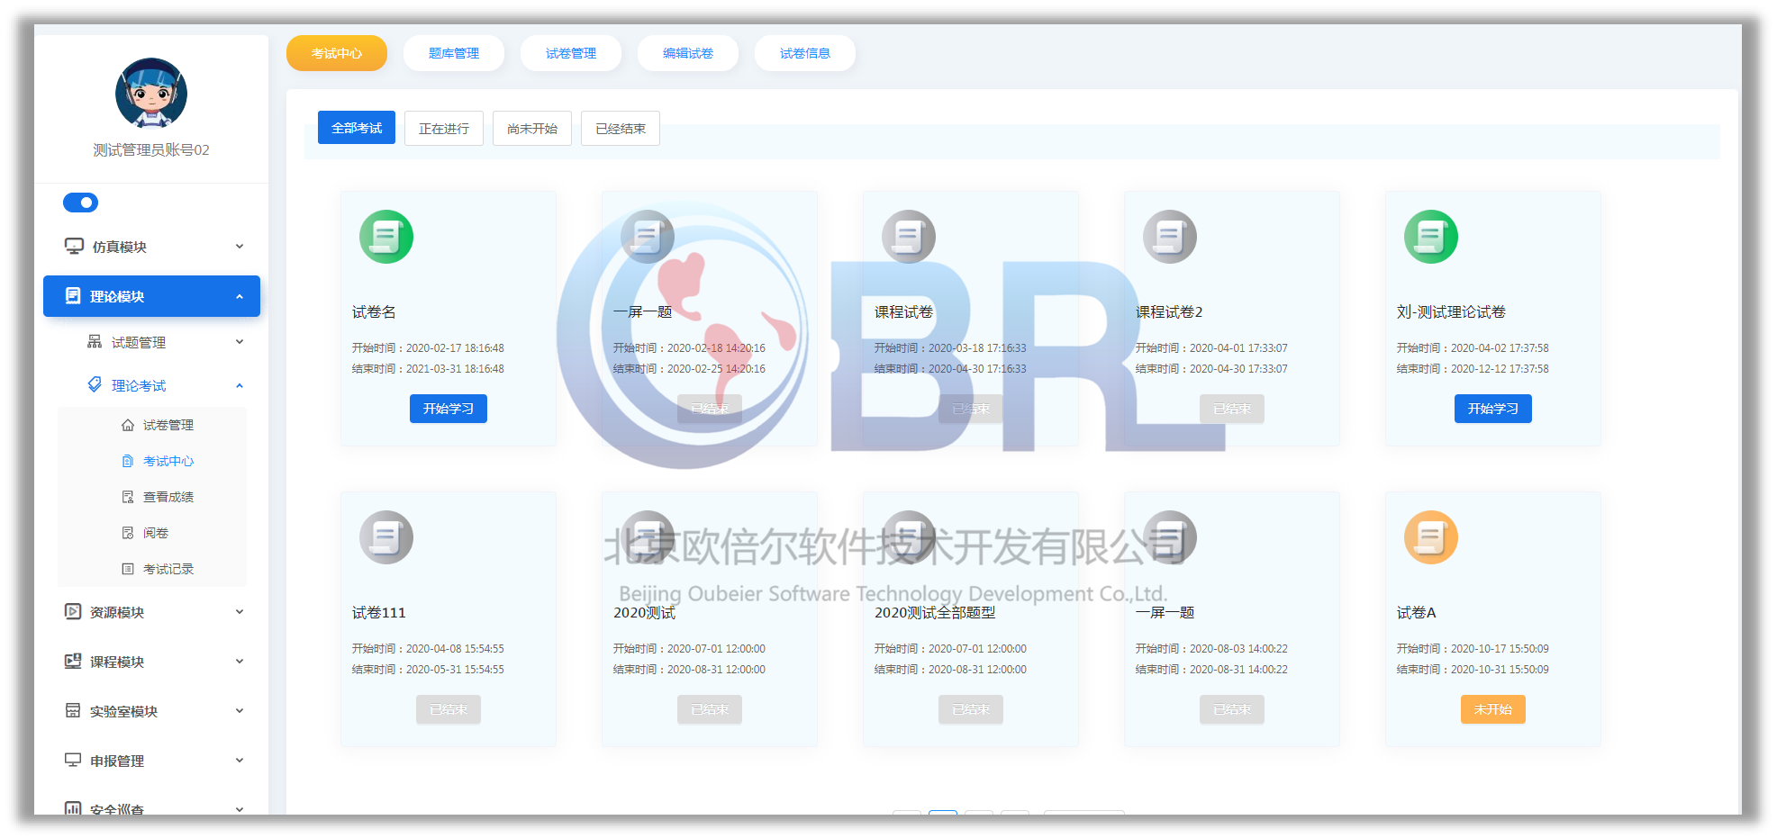Viewport: 1777px width, 838px height.
Task: Select the 编辑试卷 top tab
Action: [688, 53]
